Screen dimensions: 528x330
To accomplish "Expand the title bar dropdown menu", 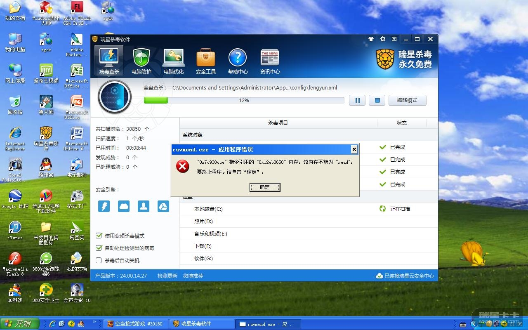I will tap(394, 39).
